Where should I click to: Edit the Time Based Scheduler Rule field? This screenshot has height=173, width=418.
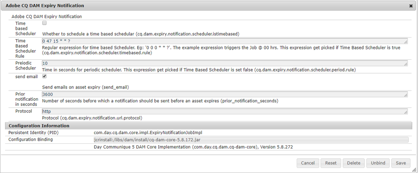(x=225, y=41)
